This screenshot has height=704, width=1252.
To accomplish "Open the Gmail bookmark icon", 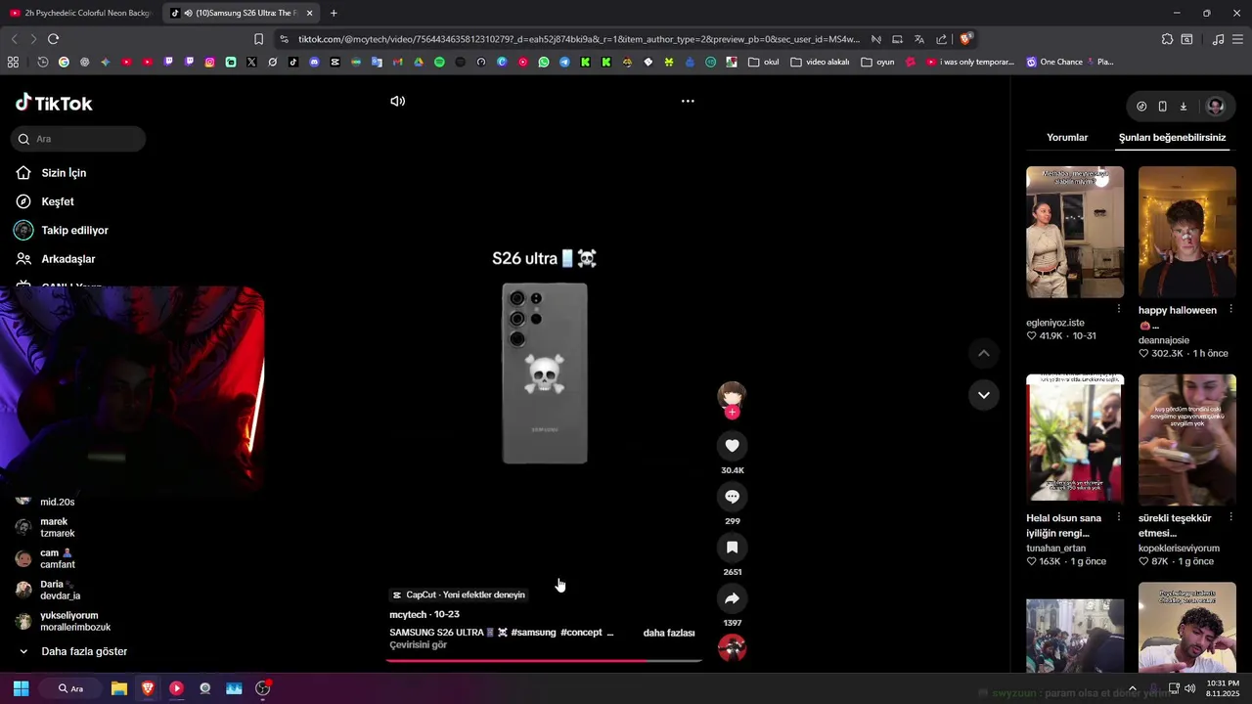I will [x=397, y=62].
